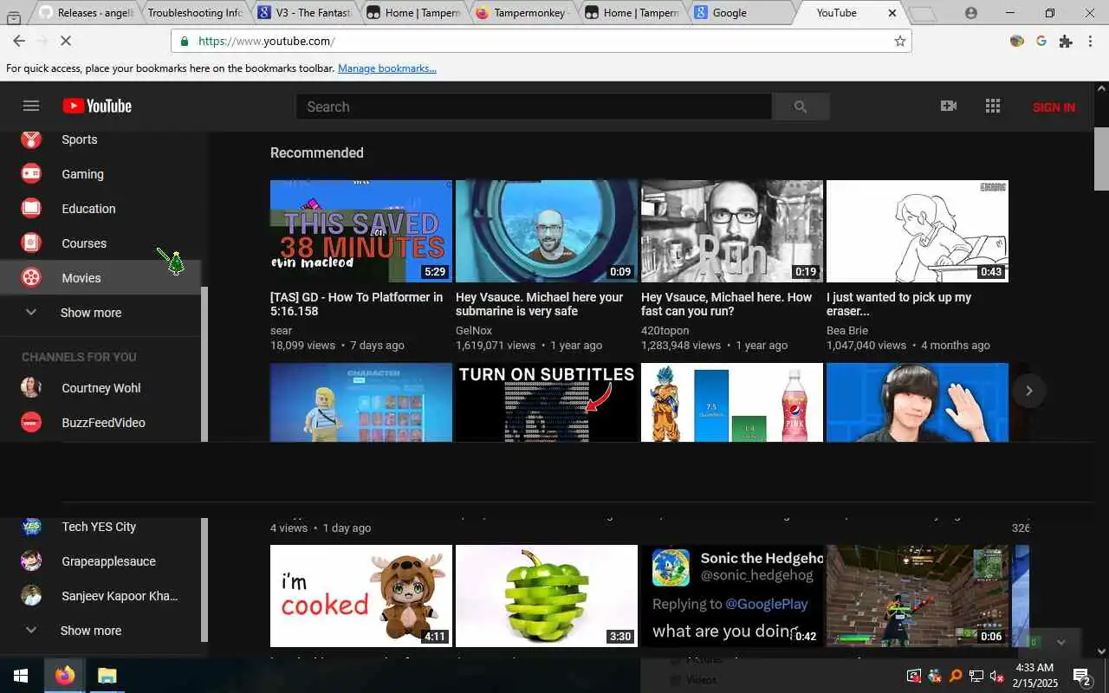This screenshot has height=693, width=1109.
Task: Open 420topon channel link
Action: click(x=665, y=330)
